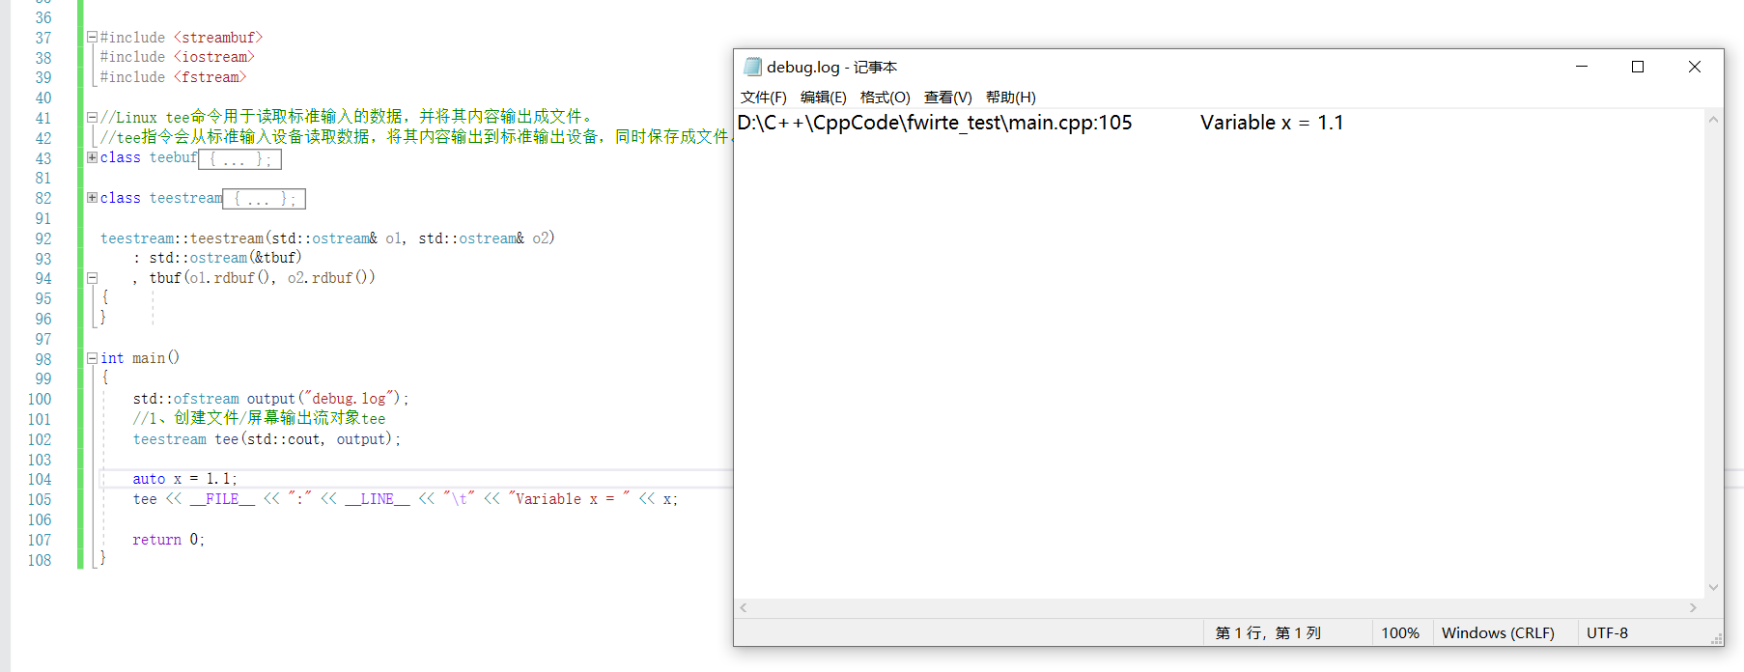Click the resize grip in Notepad corner
1744x672 pixels.
click(x=1716, y=638)
